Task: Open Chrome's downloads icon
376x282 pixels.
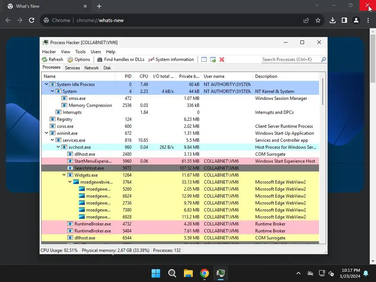Action: 333,21
